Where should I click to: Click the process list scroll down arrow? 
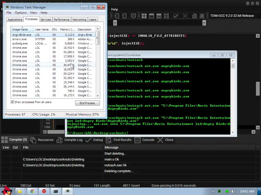pyautogui.click(x=98, y=96)
